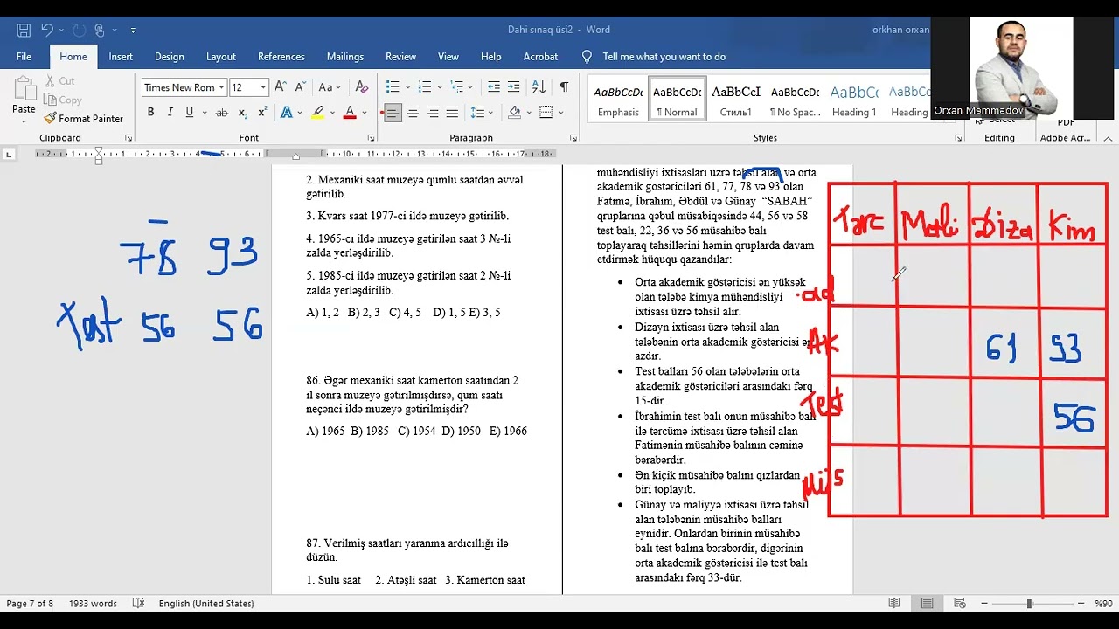Image resolution: width=1119 pixels, height=629 pixels.
Task: Undo the last action
Action: point(47,30)
